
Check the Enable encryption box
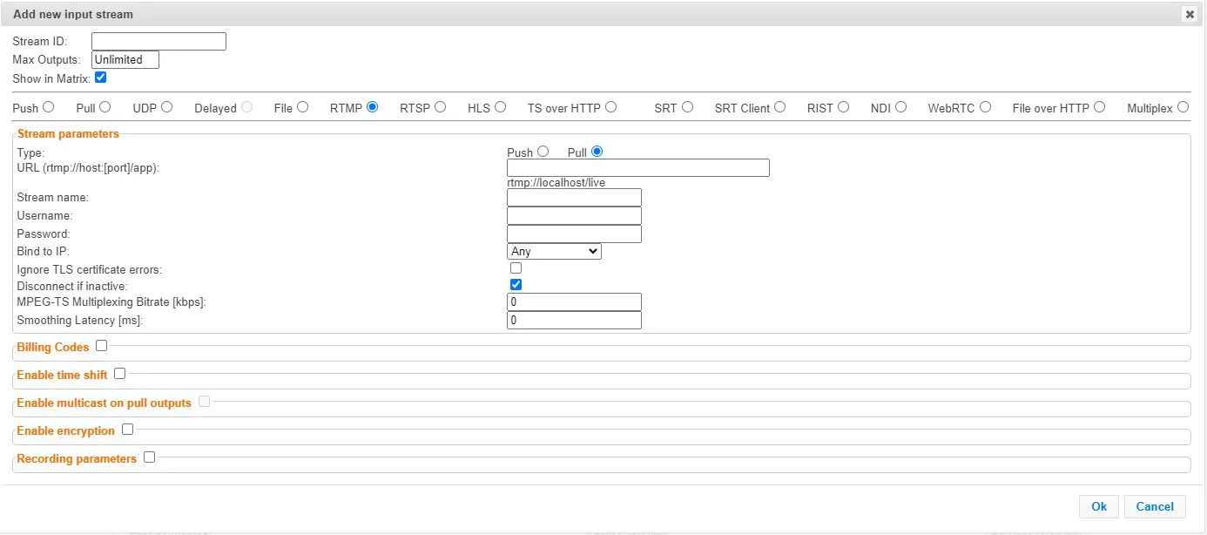[127, 429]
